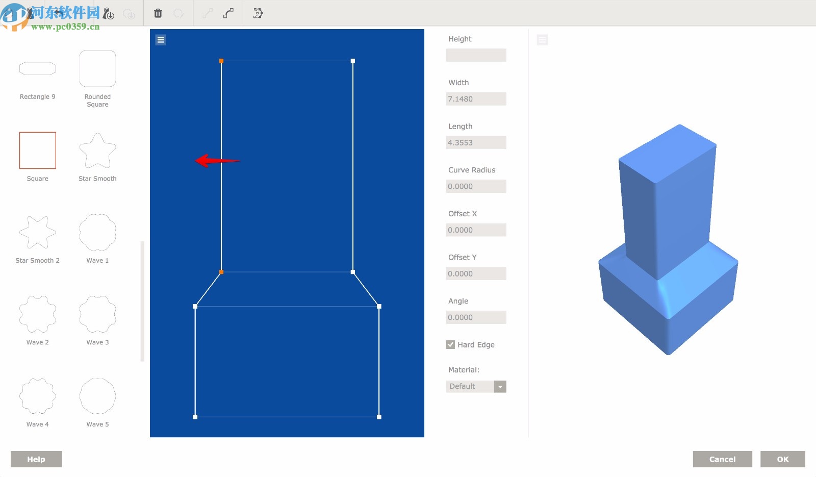This screenshot has height=477, width=816.
Task: Click the Help button
Action: point(36,459)
